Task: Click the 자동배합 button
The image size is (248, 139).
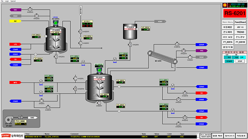Action: point(228,27)
